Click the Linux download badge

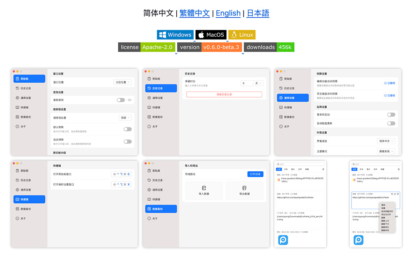click(242, 35)
